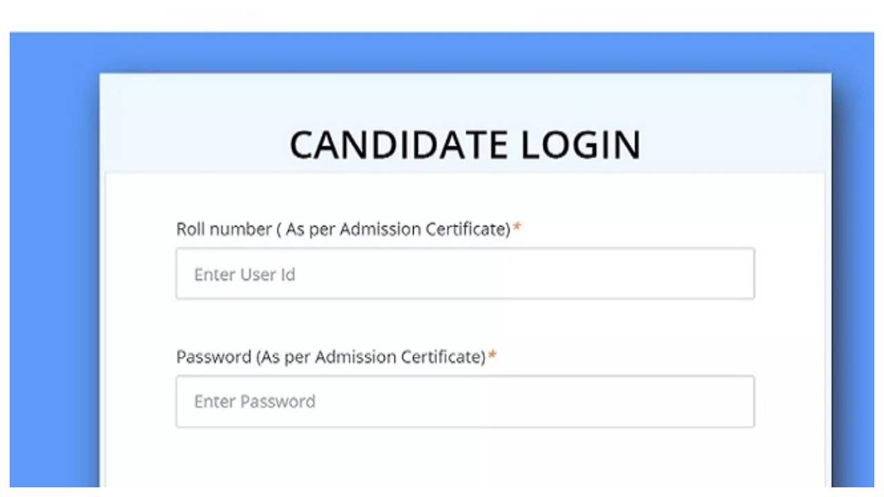Viewport: 884px width, 497px height.
Task: Focus the Password input field
Action: [465, 401]
